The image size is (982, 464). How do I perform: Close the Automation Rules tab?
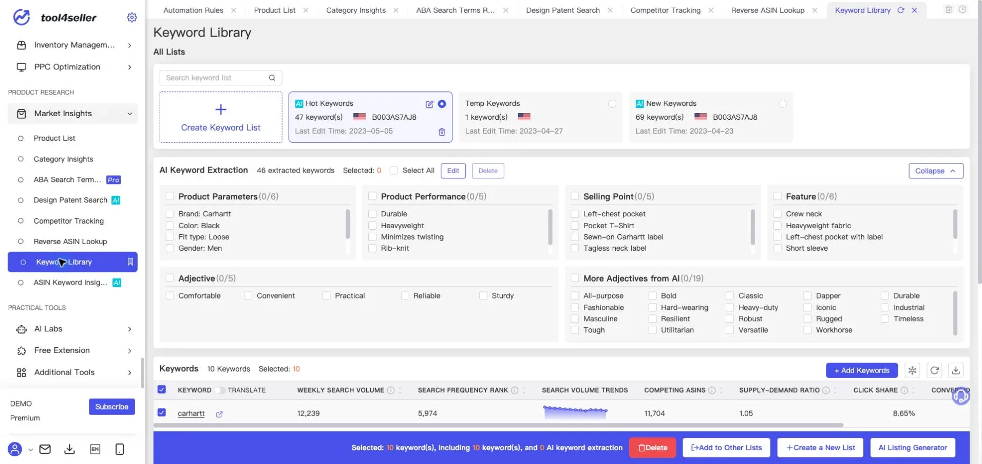point(234,10)
